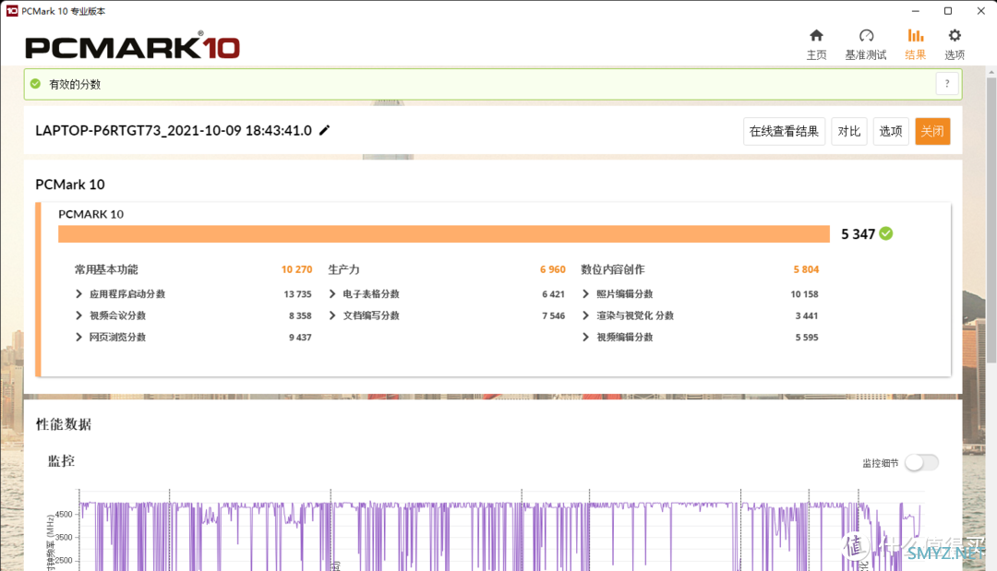This screenshot has height=571, width=997.
Task: Click the 常用基本功能 heading
Action: pos(106,269)
